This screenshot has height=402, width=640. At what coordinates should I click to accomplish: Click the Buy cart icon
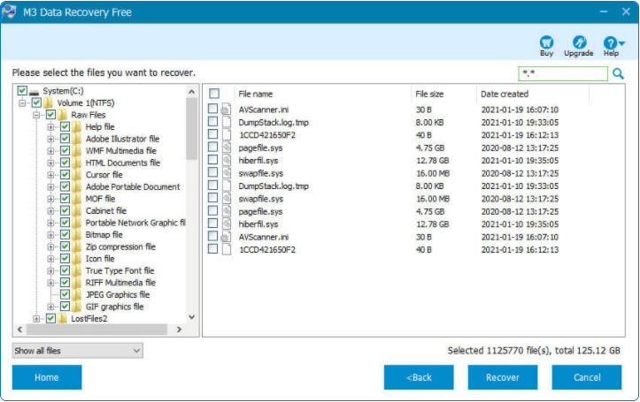pyautogui.click(x=546, y=42)
